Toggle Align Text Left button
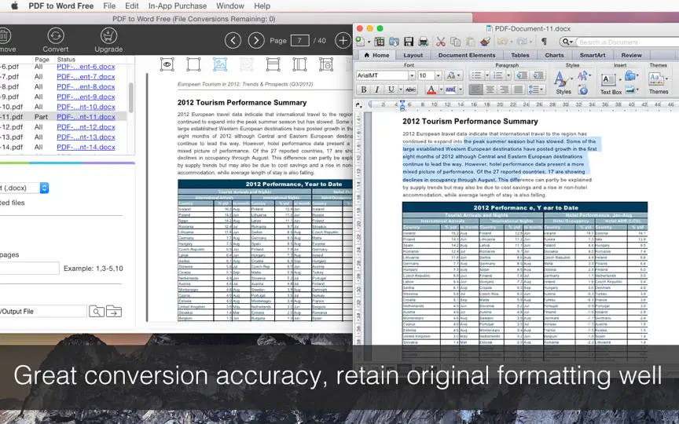This screenshot has height=424, width=679. coord(476,90)
